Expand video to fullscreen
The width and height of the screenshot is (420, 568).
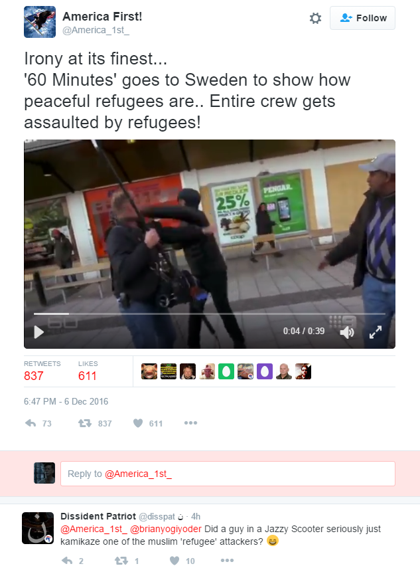pos(376,331)
